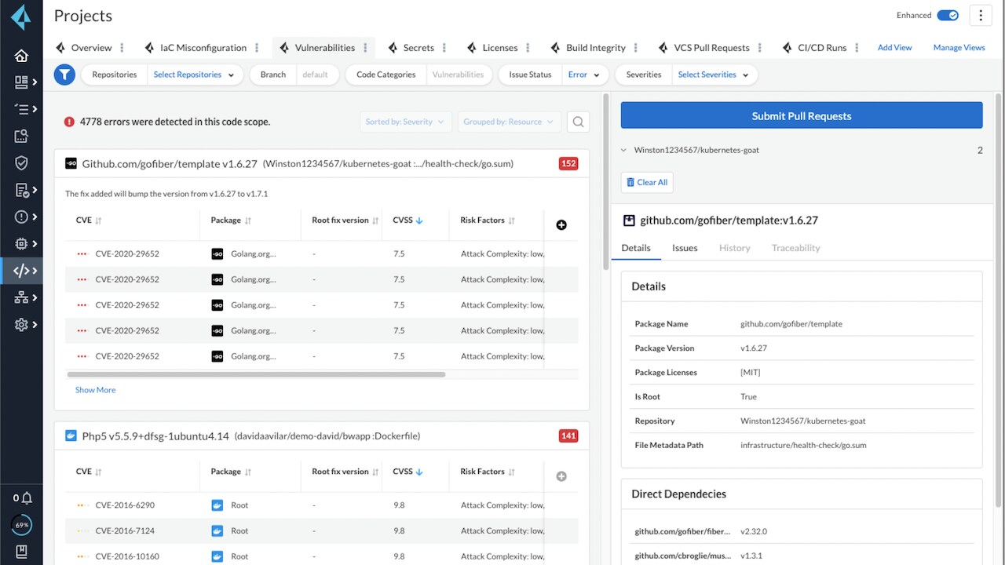Click the search magnifier above the results
This screenshot has width=1005, height=565.
coord(578,122)
